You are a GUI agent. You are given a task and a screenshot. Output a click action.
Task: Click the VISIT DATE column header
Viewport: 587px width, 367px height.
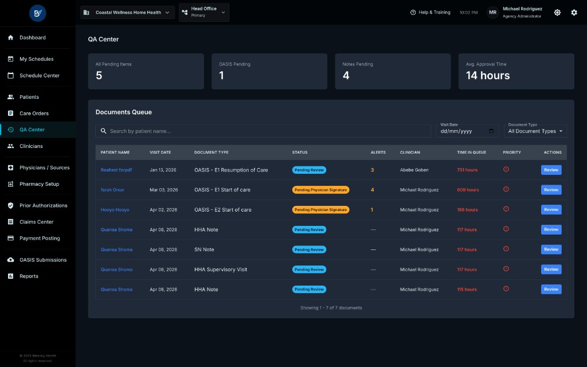[161, 153]
